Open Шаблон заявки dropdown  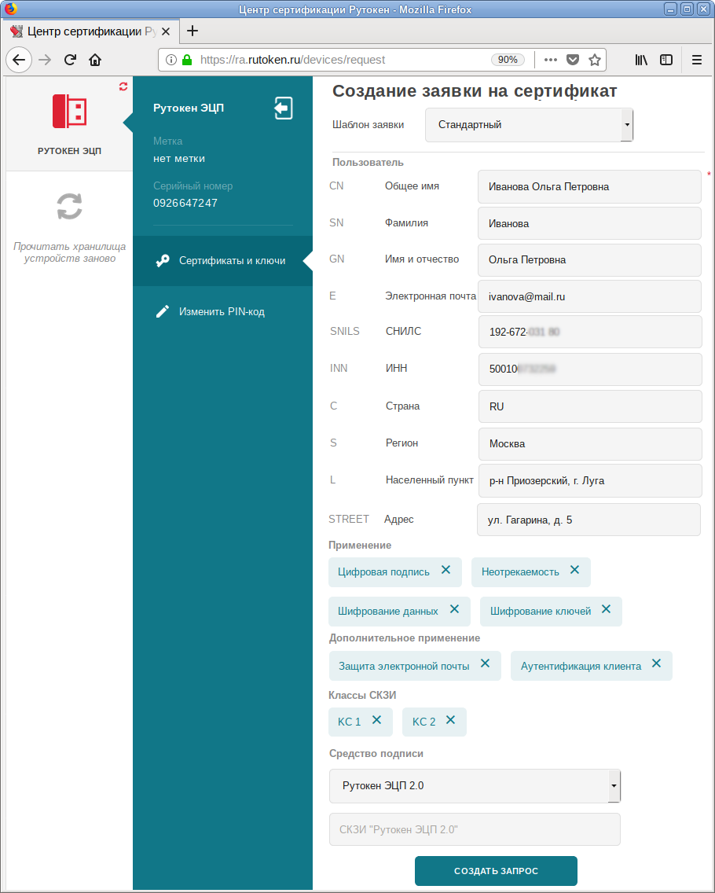pos(529,125)
